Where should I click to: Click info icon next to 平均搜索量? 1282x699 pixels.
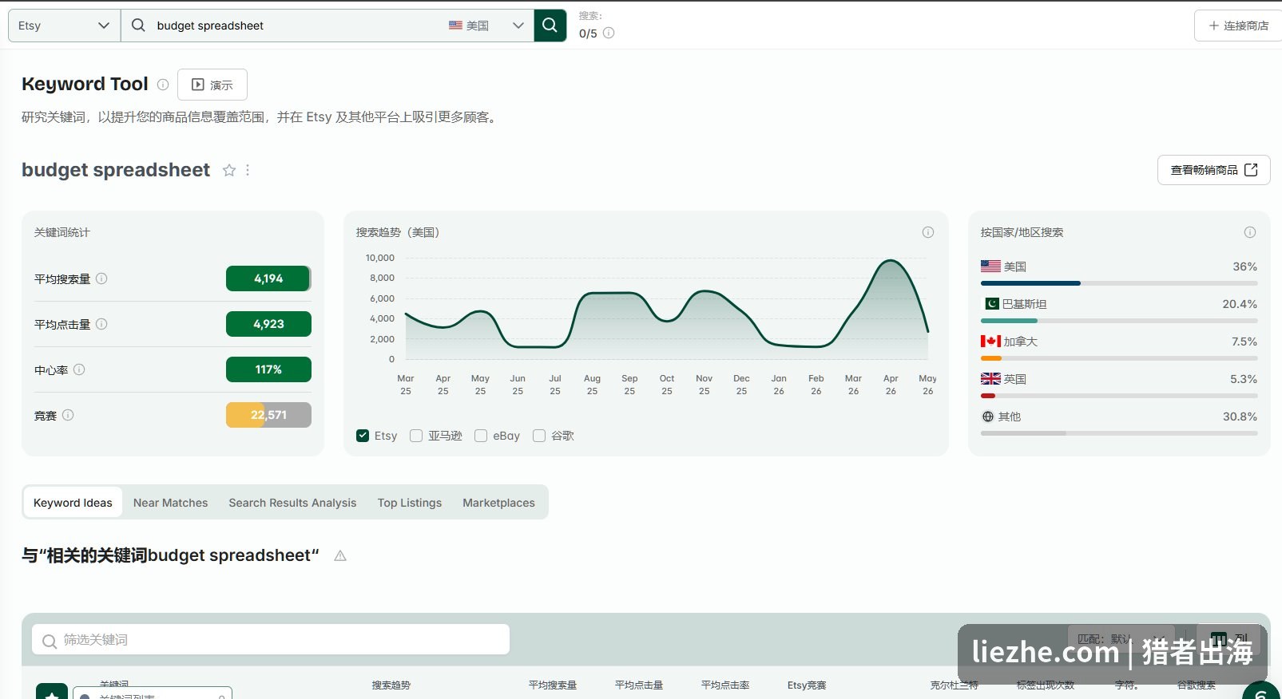pos(101,278)
